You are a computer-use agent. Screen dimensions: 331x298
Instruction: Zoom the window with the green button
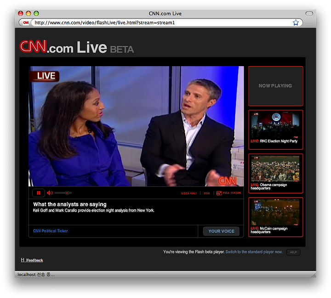tap(36, 13)
